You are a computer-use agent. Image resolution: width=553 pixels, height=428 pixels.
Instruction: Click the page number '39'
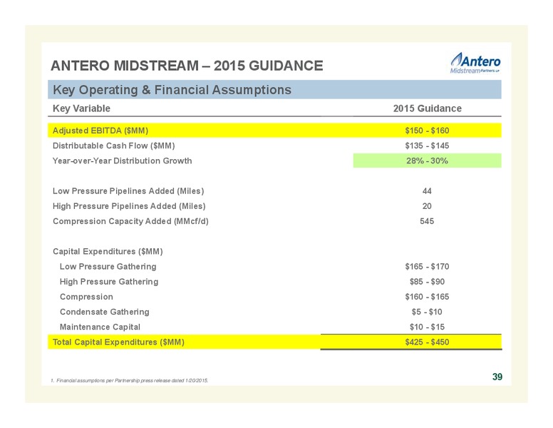tap(497, 377)
